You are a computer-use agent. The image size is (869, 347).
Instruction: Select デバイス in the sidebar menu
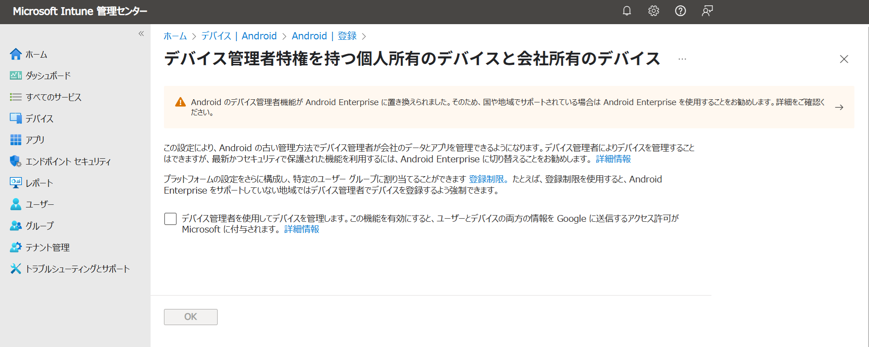(x=39, y=119)
